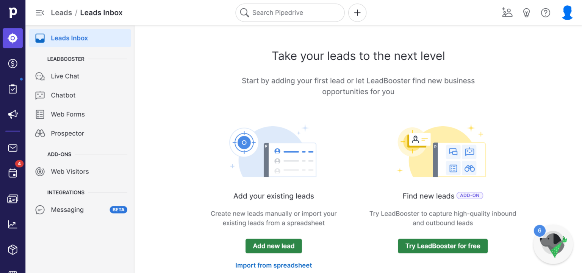Click the Add new lead button
Viewport: 582px width, 273px height.
274,246
